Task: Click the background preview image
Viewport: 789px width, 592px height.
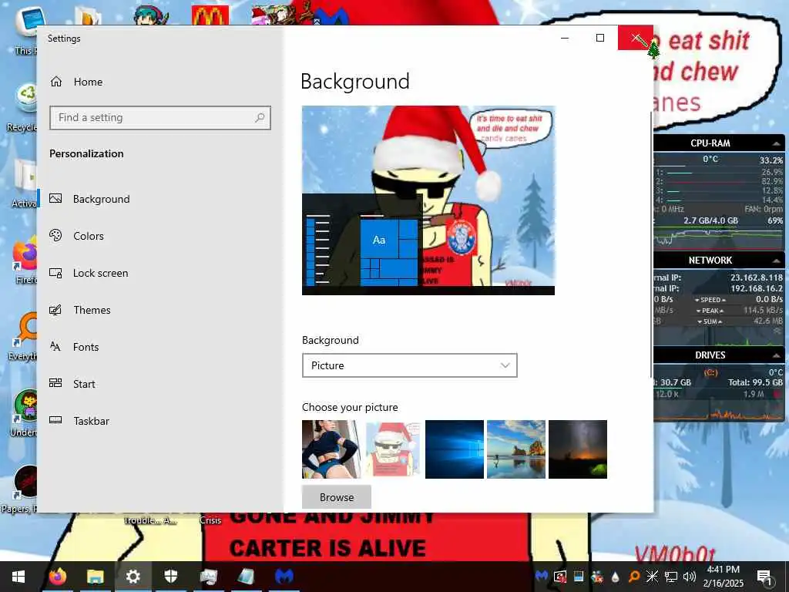Action: (x=428, y=200)
